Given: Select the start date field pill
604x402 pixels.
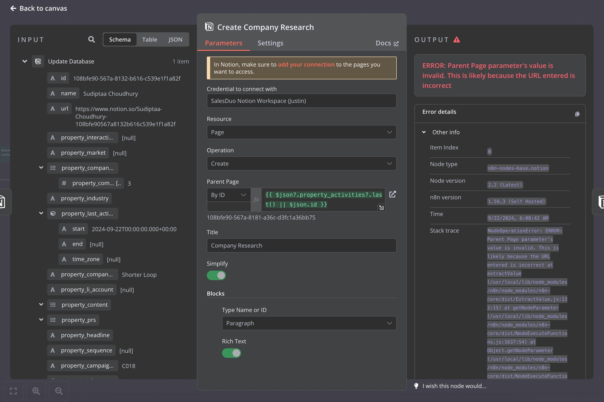Looking at the screenshot, I should 73,229.
